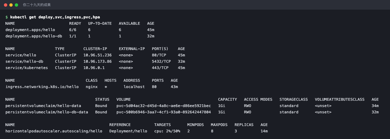The width and height of the screenshot is (390, 139).
Task: Click the red close window button
Action: pos(5,5)
